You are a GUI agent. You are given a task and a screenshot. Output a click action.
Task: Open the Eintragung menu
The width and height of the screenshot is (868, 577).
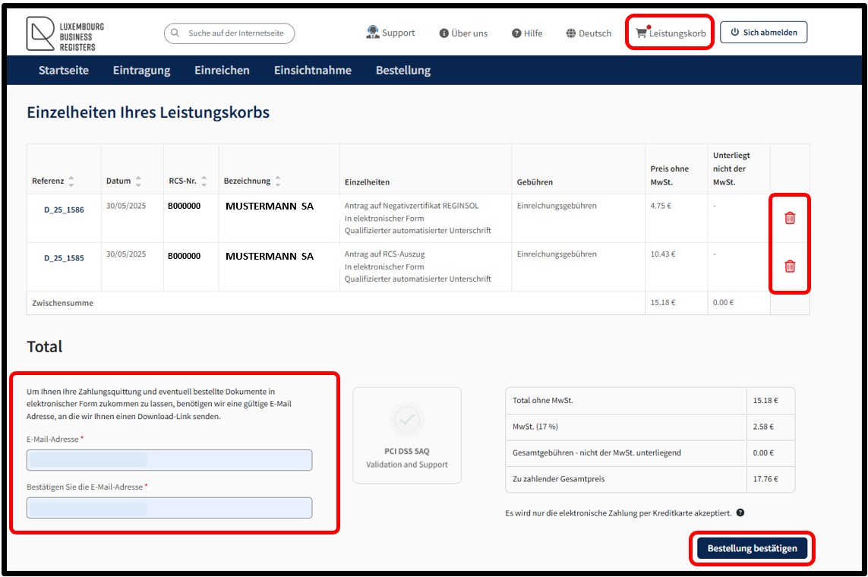click(x=142, y=71)
